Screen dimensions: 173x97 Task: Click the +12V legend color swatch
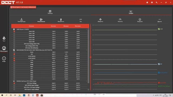159,29
